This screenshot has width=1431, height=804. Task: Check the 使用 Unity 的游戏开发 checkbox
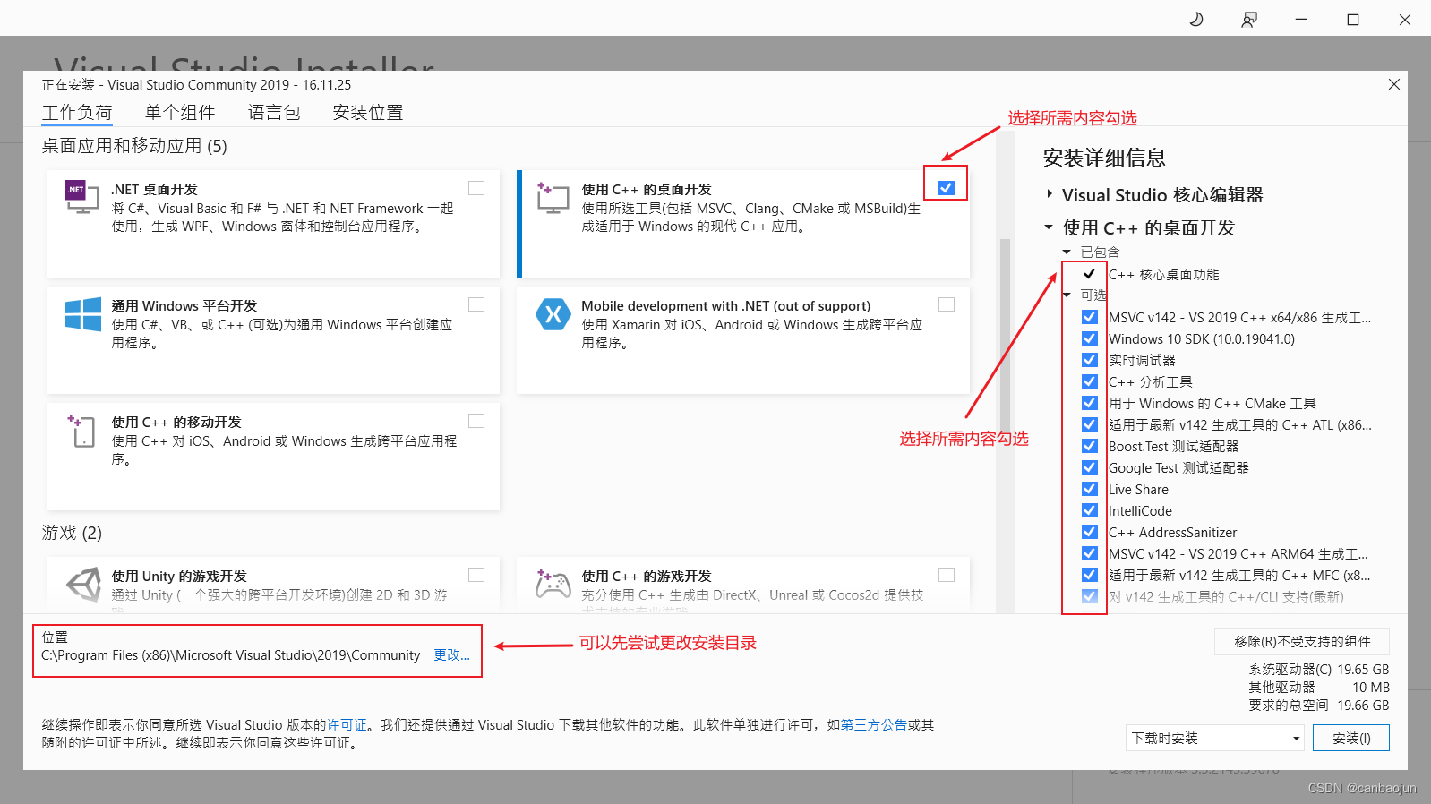click(476, 575)
